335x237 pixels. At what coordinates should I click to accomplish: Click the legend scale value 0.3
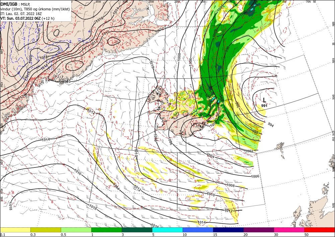click(33, 235)
